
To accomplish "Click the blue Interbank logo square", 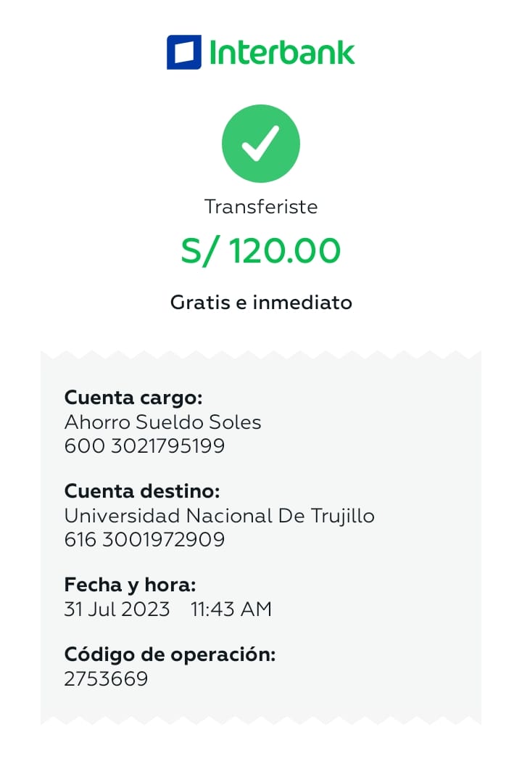I will (x=184, y=52).
